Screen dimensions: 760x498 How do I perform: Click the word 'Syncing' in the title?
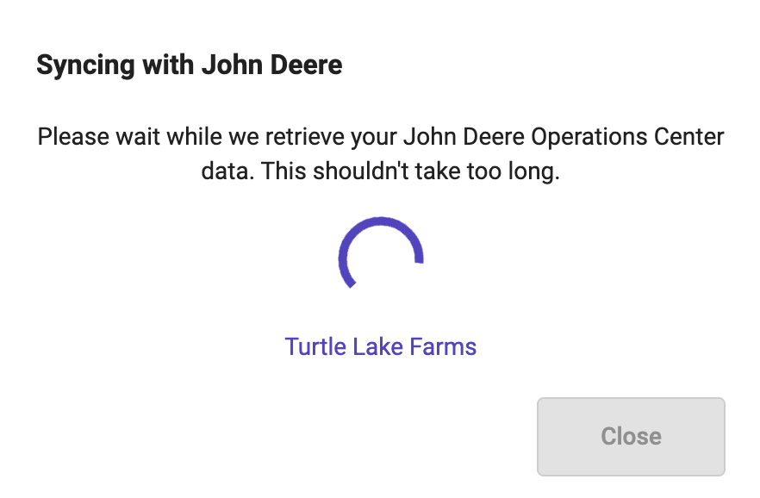85,65
